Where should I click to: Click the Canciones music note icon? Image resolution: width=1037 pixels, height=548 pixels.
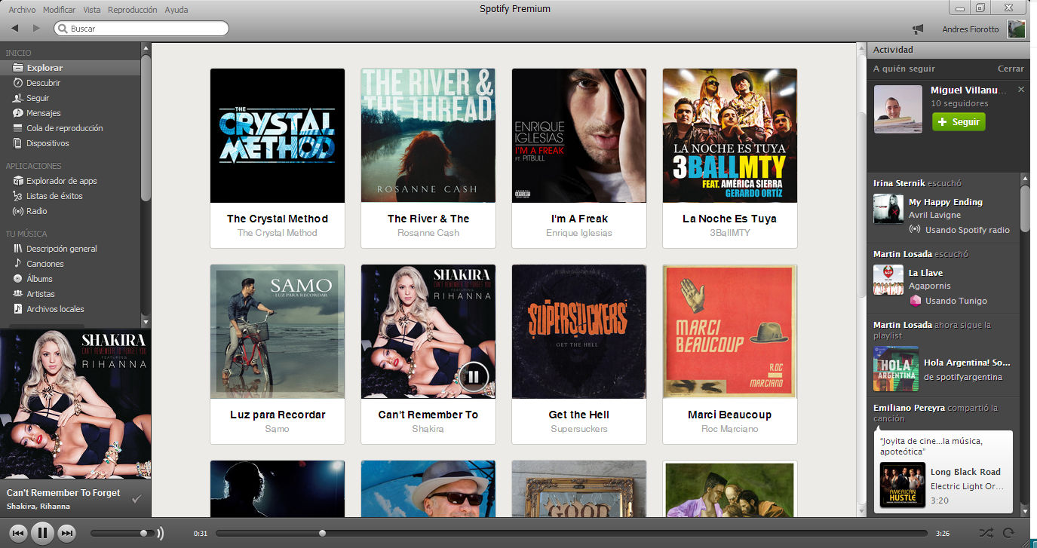(18, 264)
